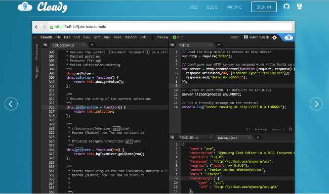The width and height of the screenshot is (329, 194).
Task: Open the JavaScript language selector in the status bar
Action: tap(261, 129)
